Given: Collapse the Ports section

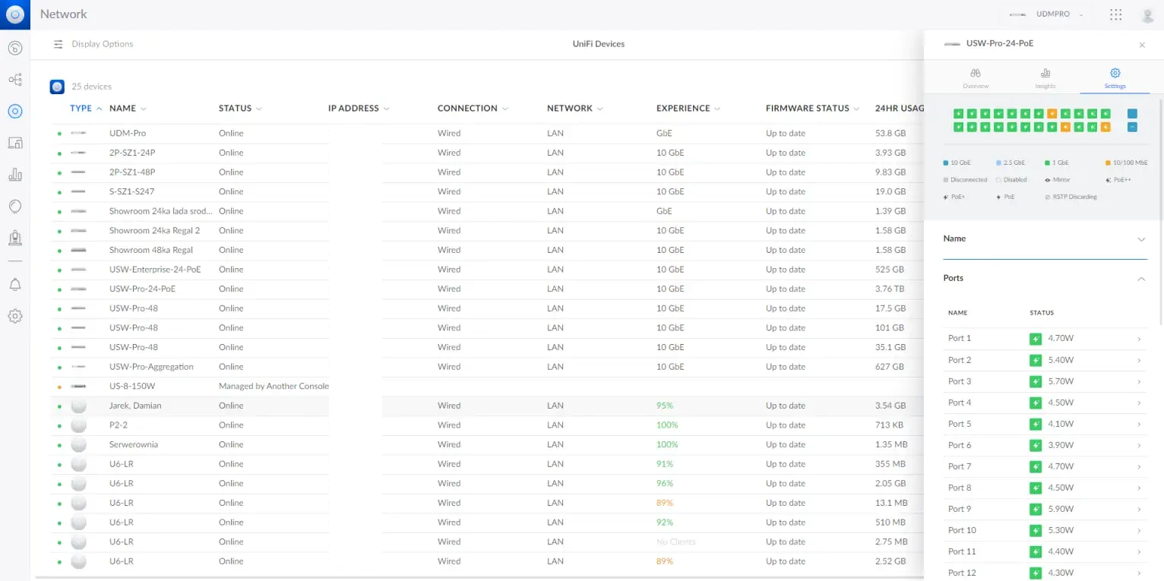Looking at the screenshot, I should (x=1045, y=279).
